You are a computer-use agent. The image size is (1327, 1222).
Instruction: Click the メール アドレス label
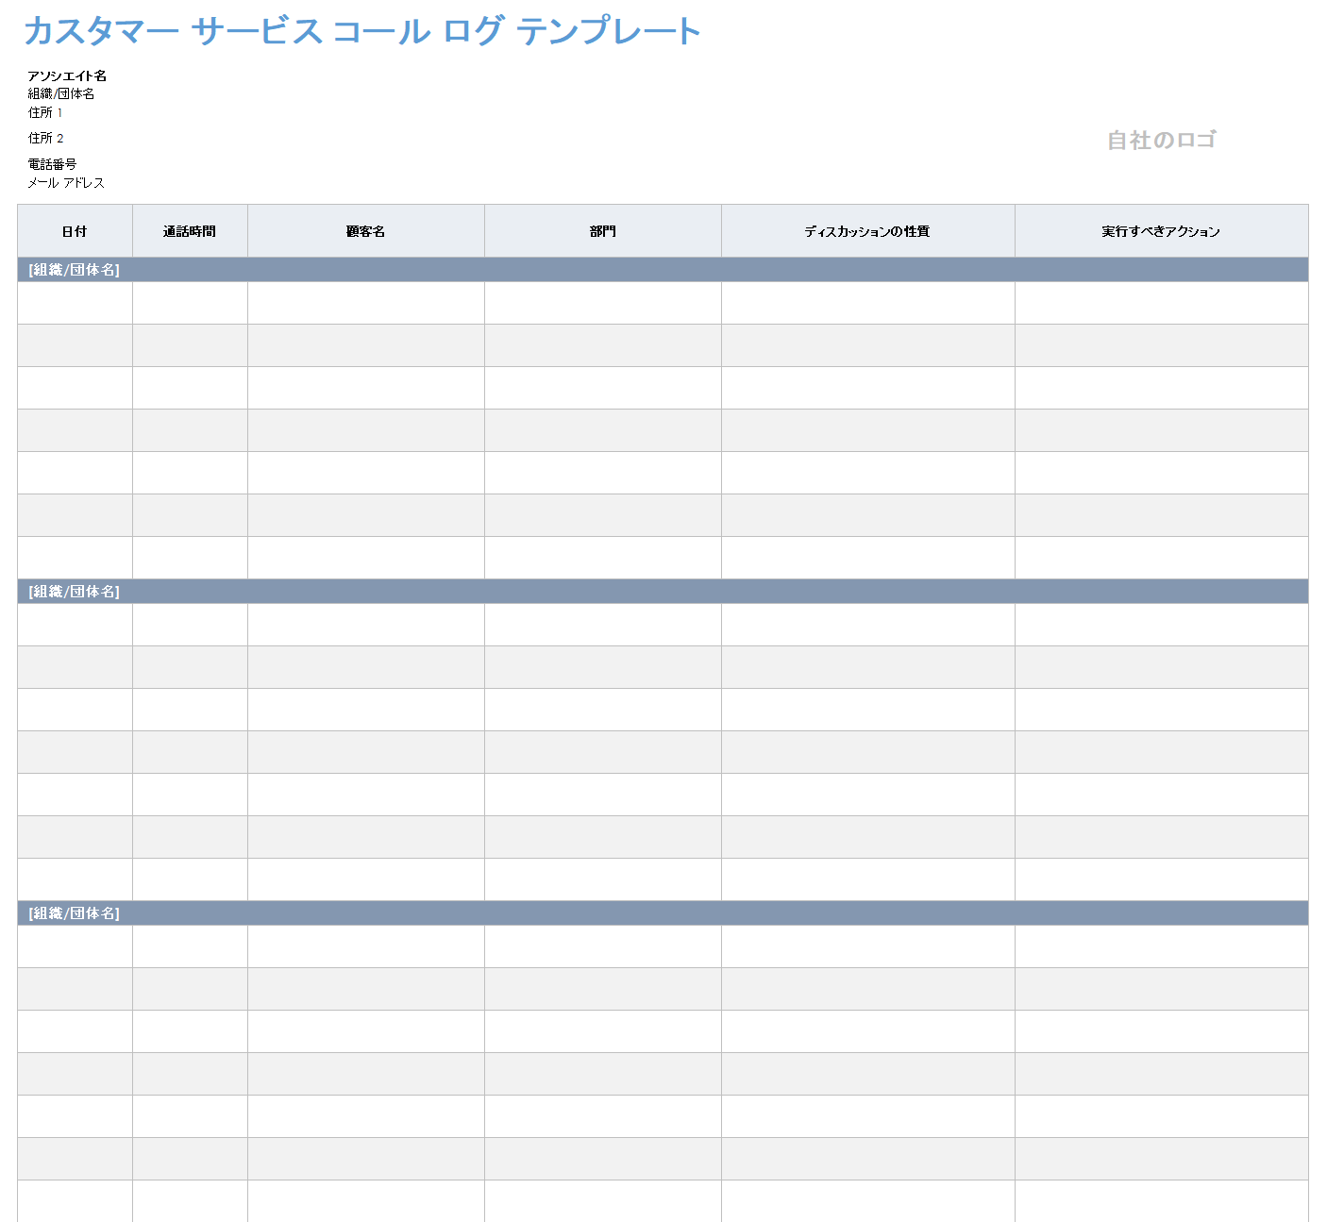click(66, 183)
